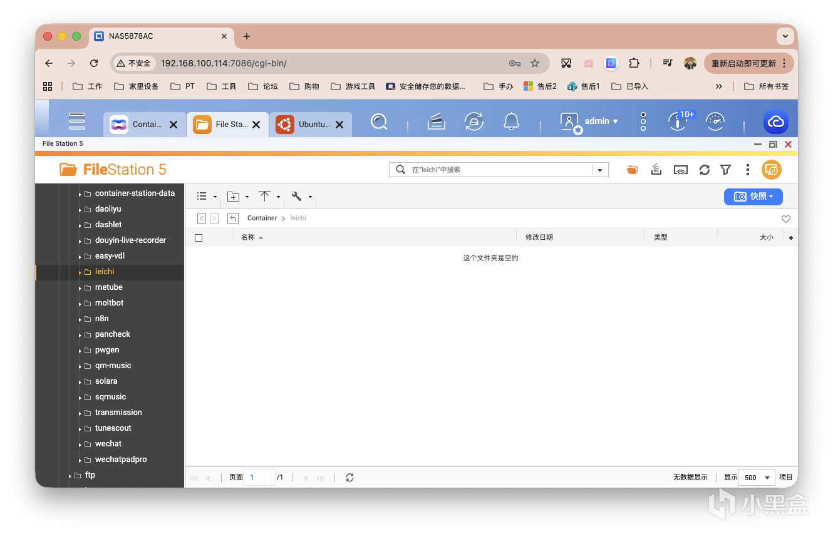Screen dimensions: 833x534
Task: Refresh the file list from the pagination bar
Action: 350,478
